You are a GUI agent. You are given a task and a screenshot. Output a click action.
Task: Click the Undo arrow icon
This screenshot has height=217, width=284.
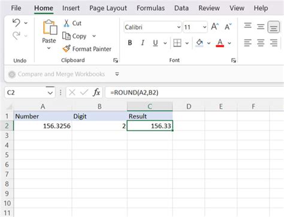[x=16, y=23]
